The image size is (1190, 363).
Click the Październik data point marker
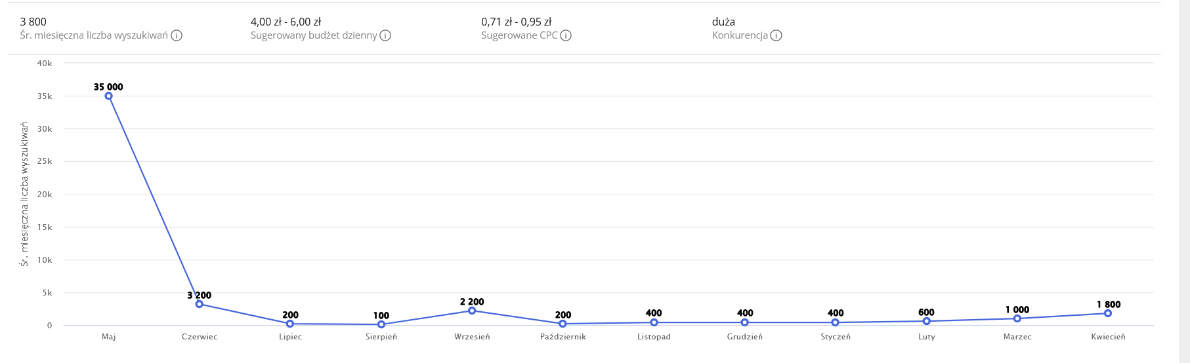coord(563,324)
